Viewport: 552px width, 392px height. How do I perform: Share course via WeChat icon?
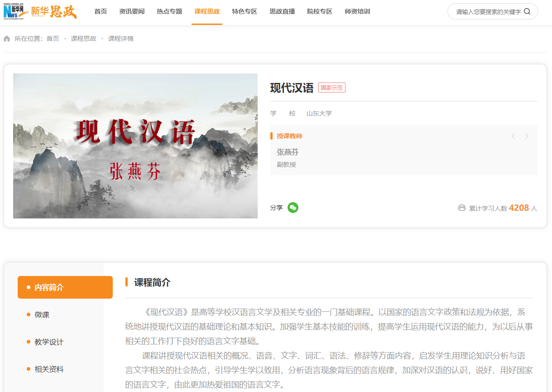point(293,208)
